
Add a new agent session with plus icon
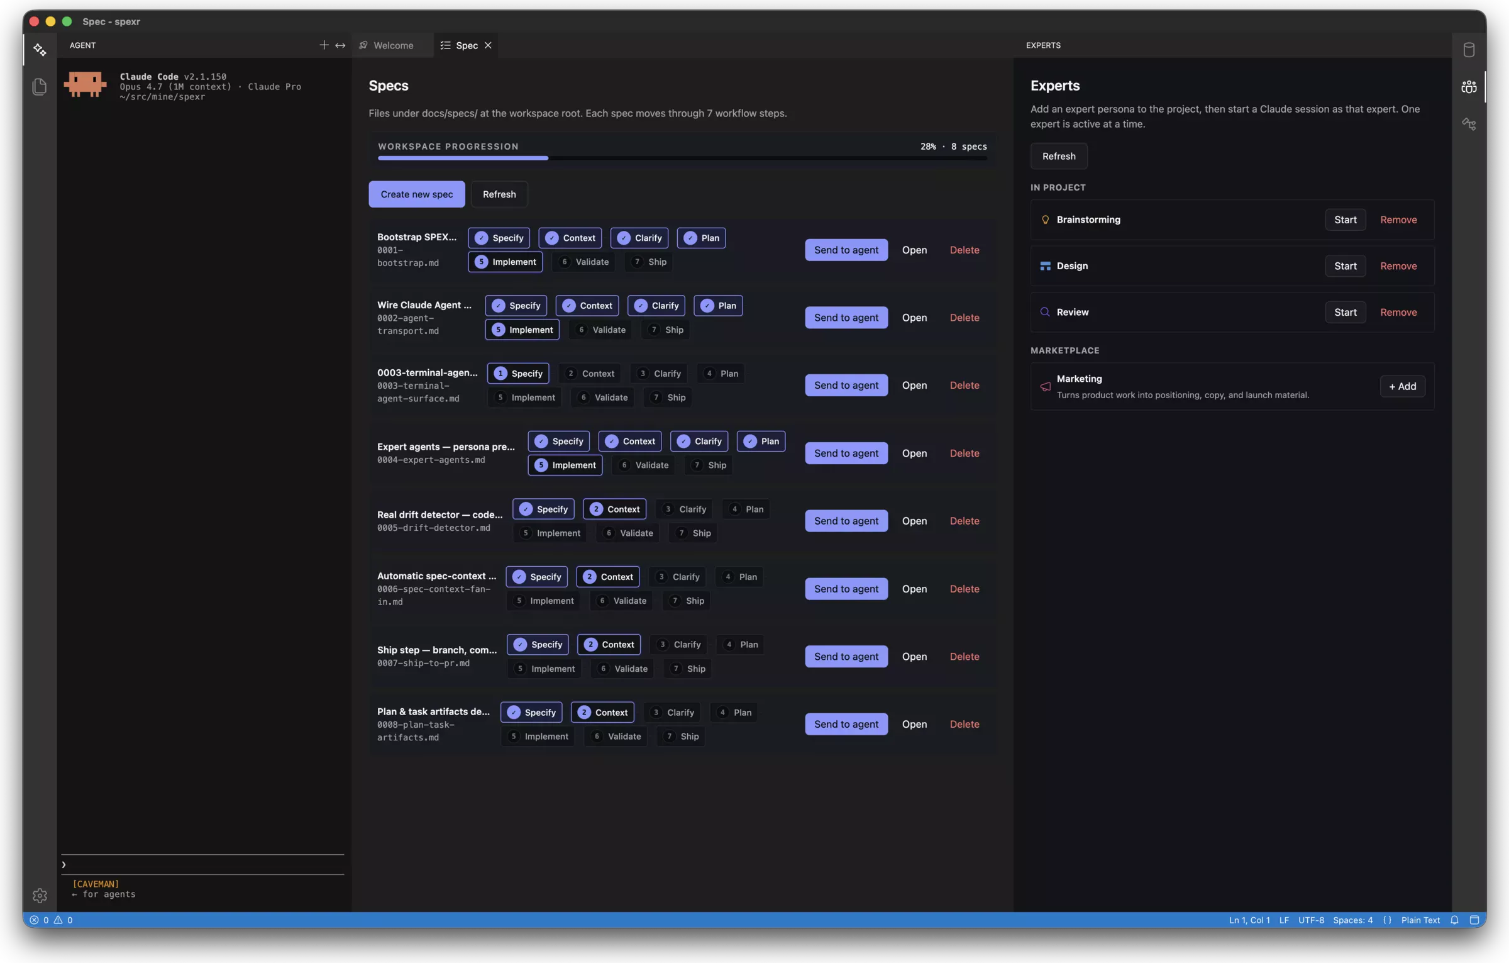(x=324, y=45)
